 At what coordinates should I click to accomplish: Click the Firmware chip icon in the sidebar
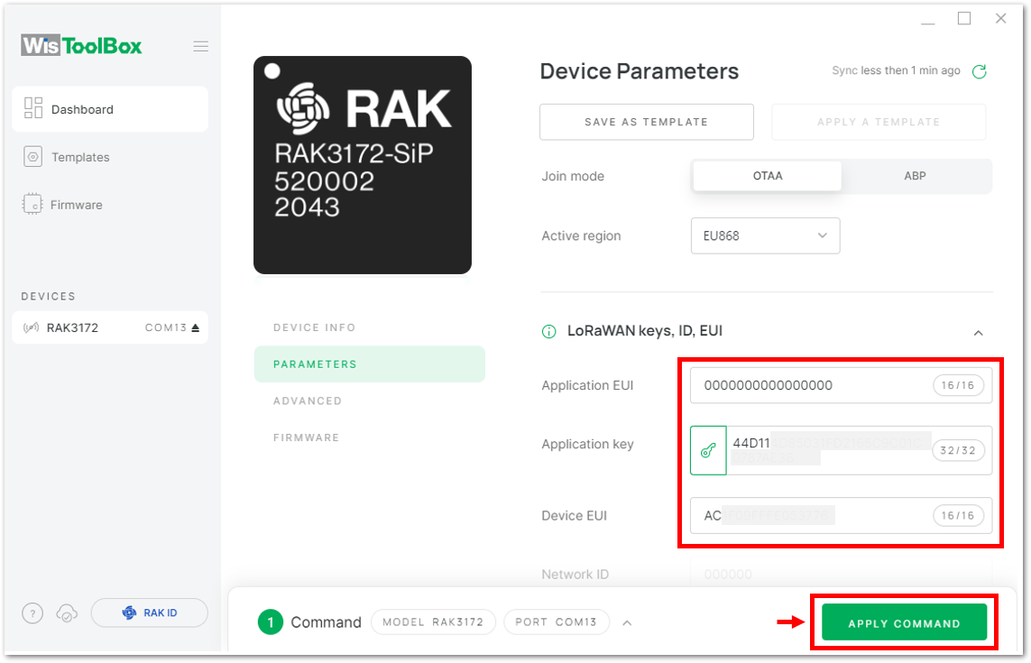(32, 204)
